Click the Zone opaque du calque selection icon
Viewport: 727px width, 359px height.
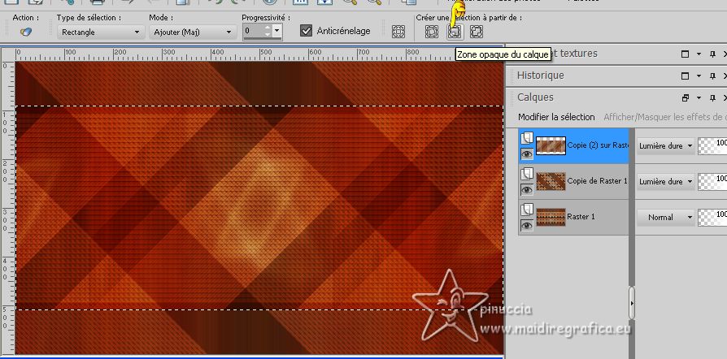pos(455,32)
